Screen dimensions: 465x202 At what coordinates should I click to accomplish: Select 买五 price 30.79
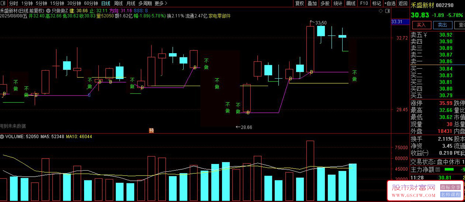446,95
